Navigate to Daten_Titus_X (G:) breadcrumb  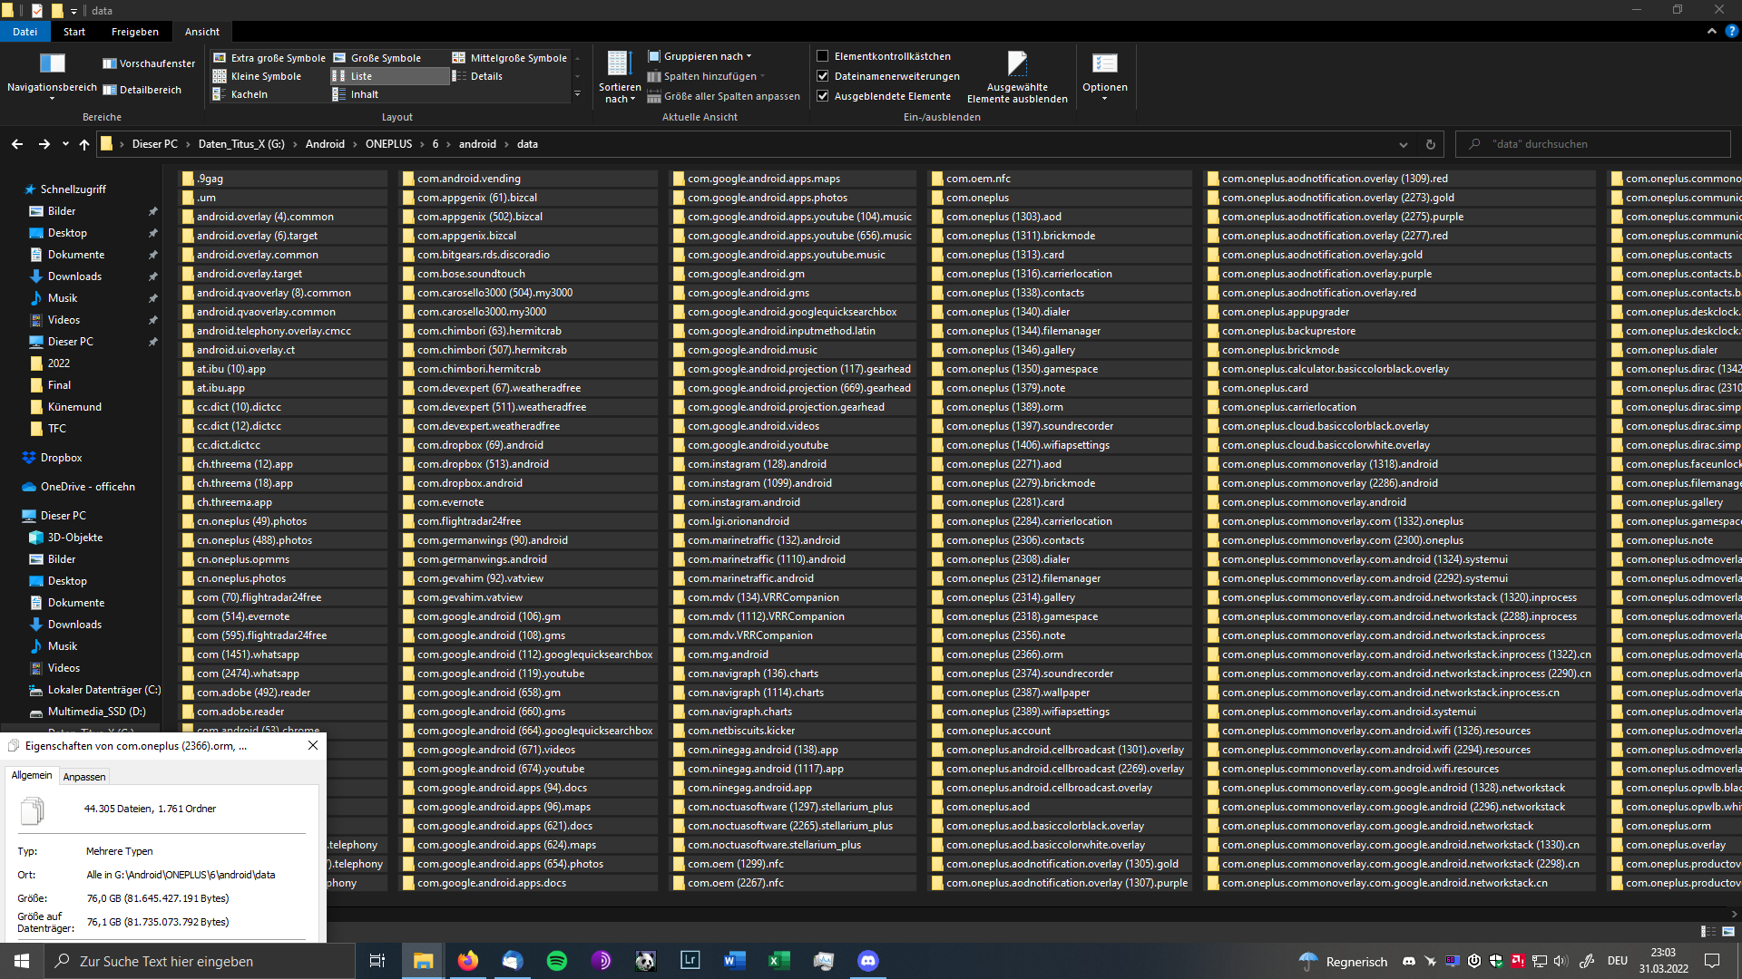pos(241,144)
